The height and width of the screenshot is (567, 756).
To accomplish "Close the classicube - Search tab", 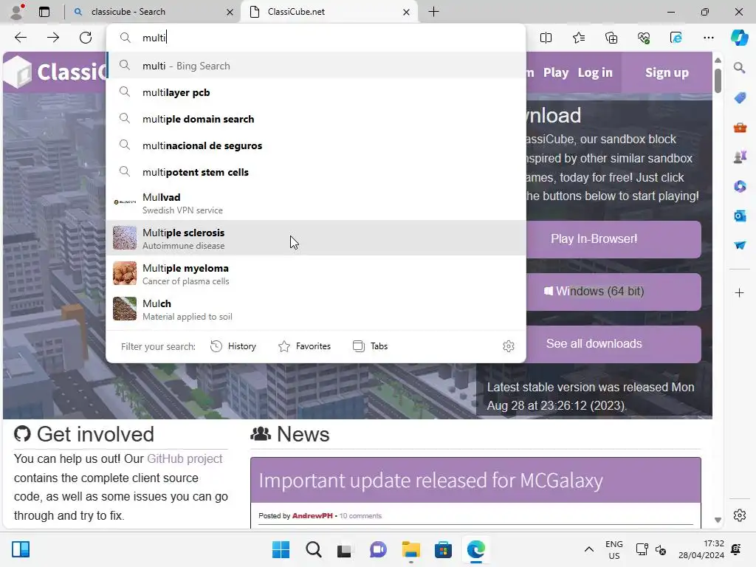I will [x=230, y=12].
